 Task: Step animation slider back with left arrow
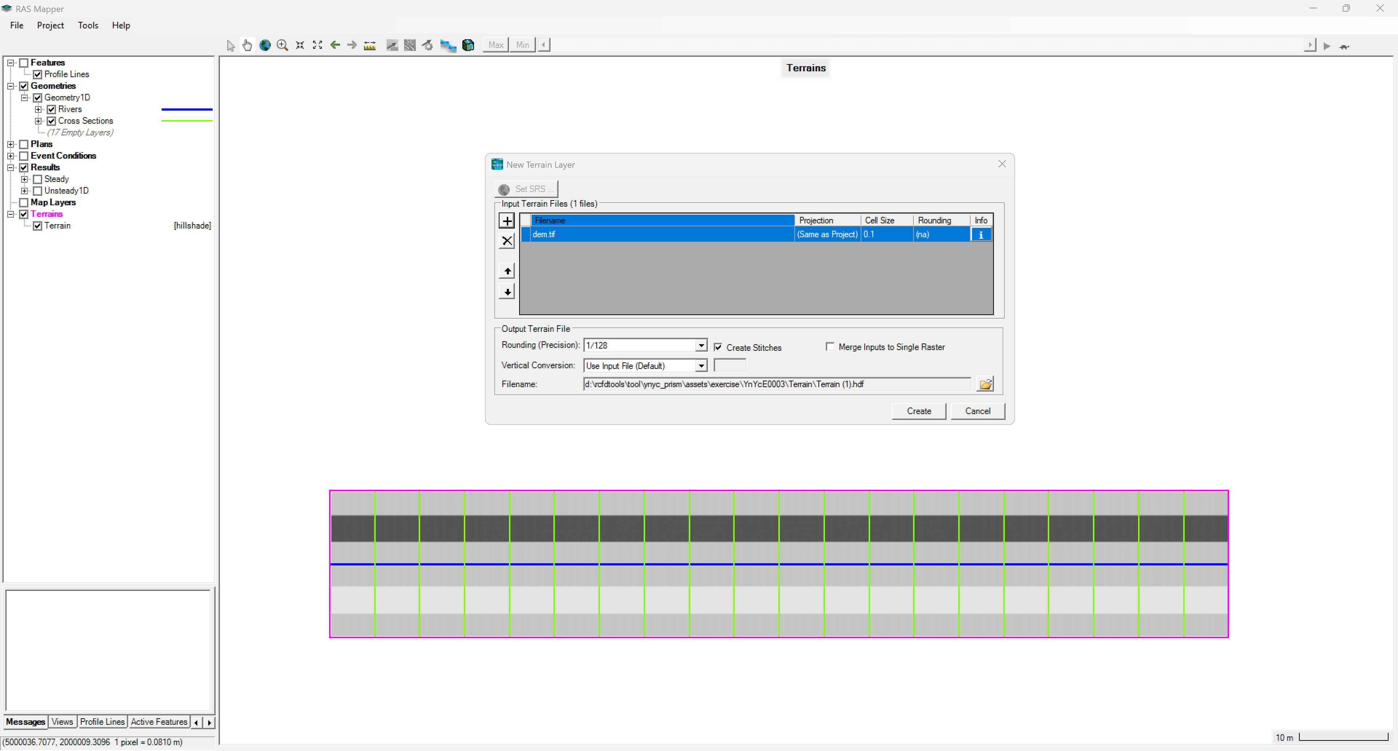pyautogui.click(x=544, y=45)
